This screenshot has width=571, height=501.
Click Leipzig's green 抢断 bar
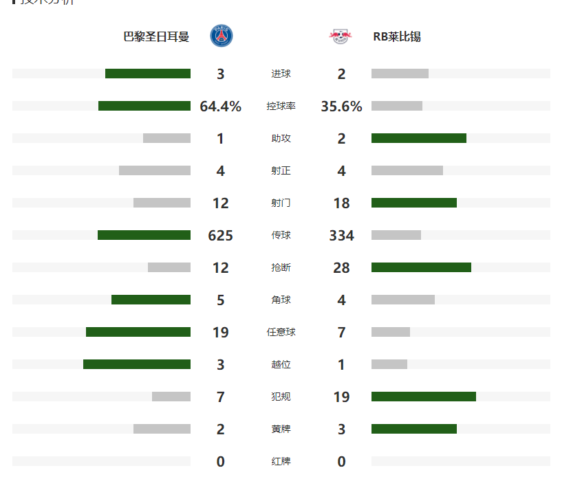click(421, 267)
